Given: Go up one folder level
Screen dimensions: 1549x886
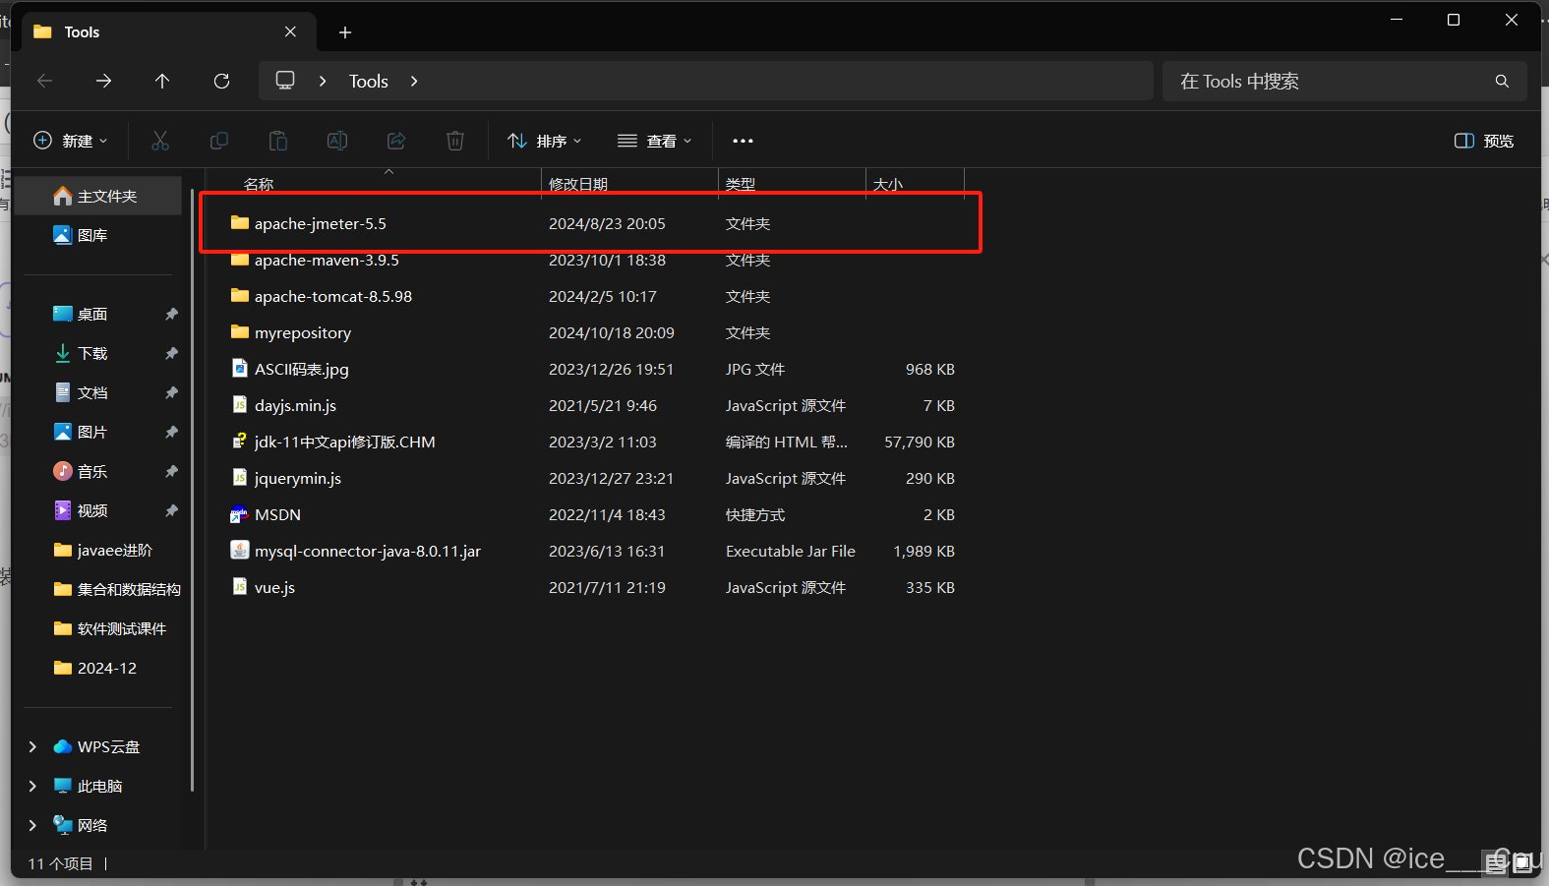Looking at the screenshot, I should click(x=162, y=82).
